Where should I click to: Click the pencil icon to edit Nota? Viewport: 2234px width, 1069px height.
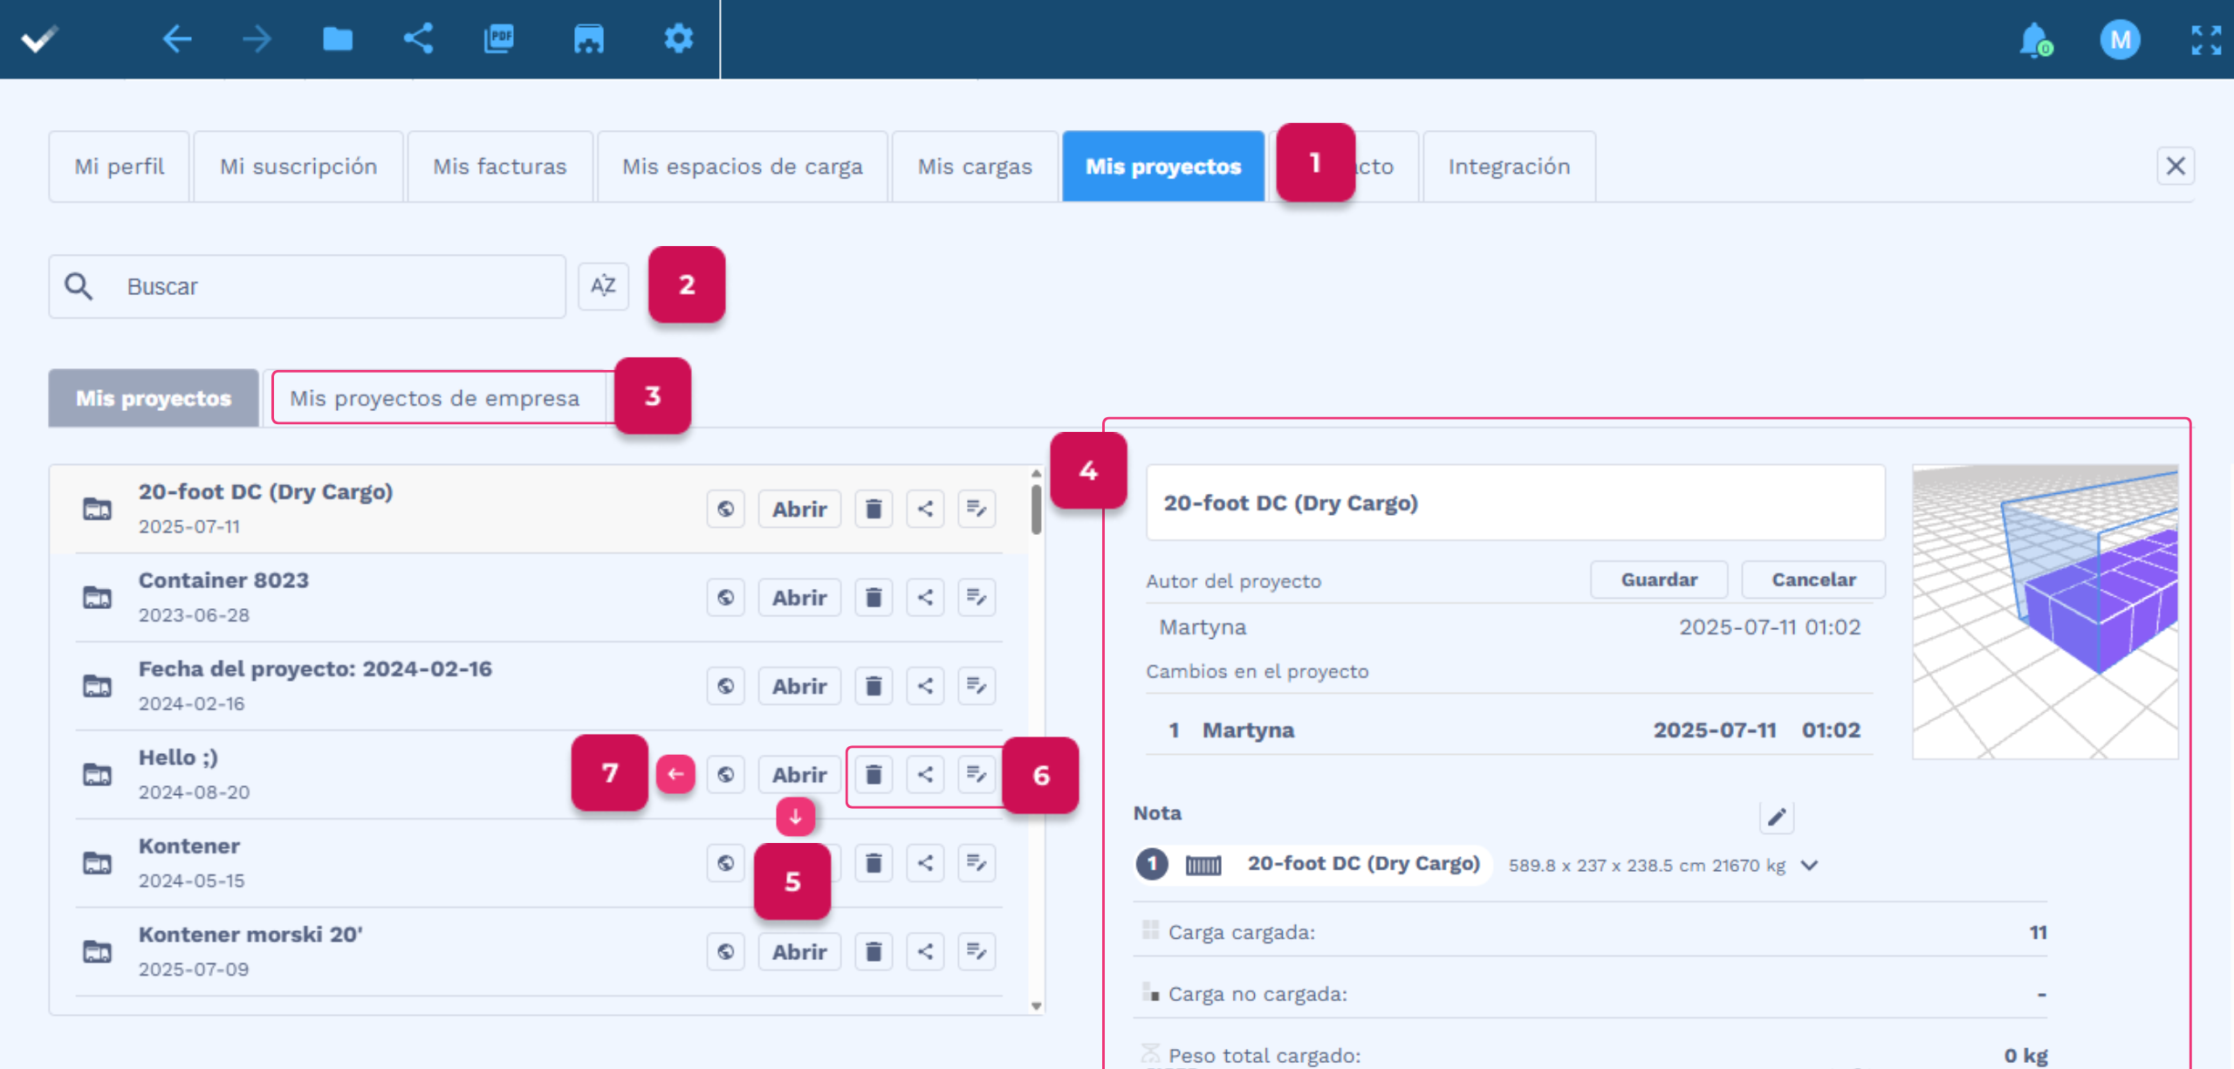1776,817
